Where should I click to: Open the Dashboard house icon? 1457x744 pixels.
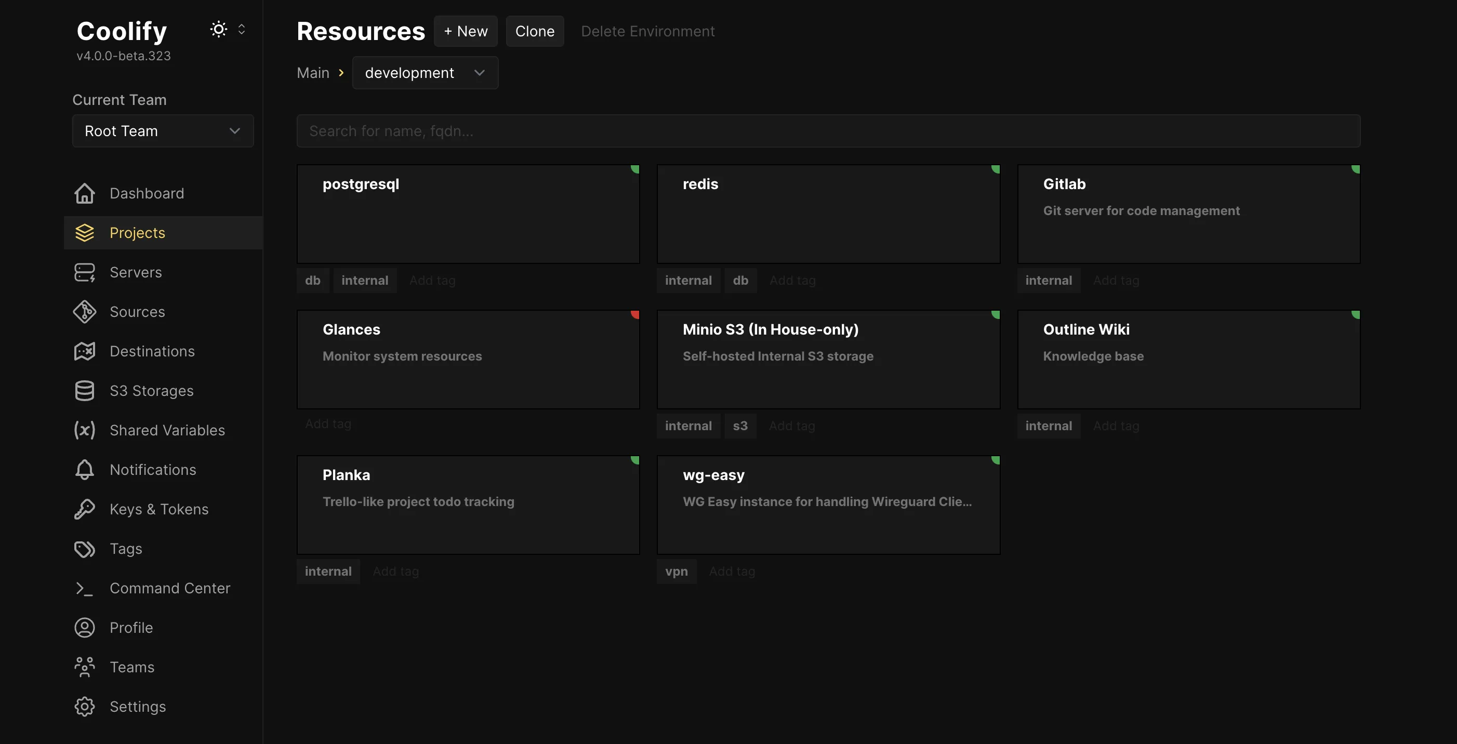click(84, 193)
